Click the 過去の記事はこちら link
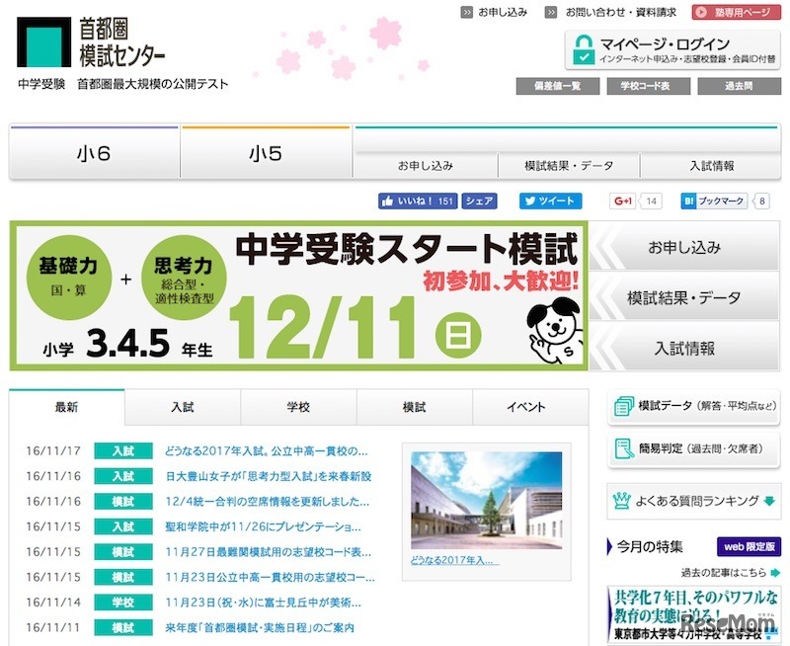This screenshot has height=646, width=790. 724,573
